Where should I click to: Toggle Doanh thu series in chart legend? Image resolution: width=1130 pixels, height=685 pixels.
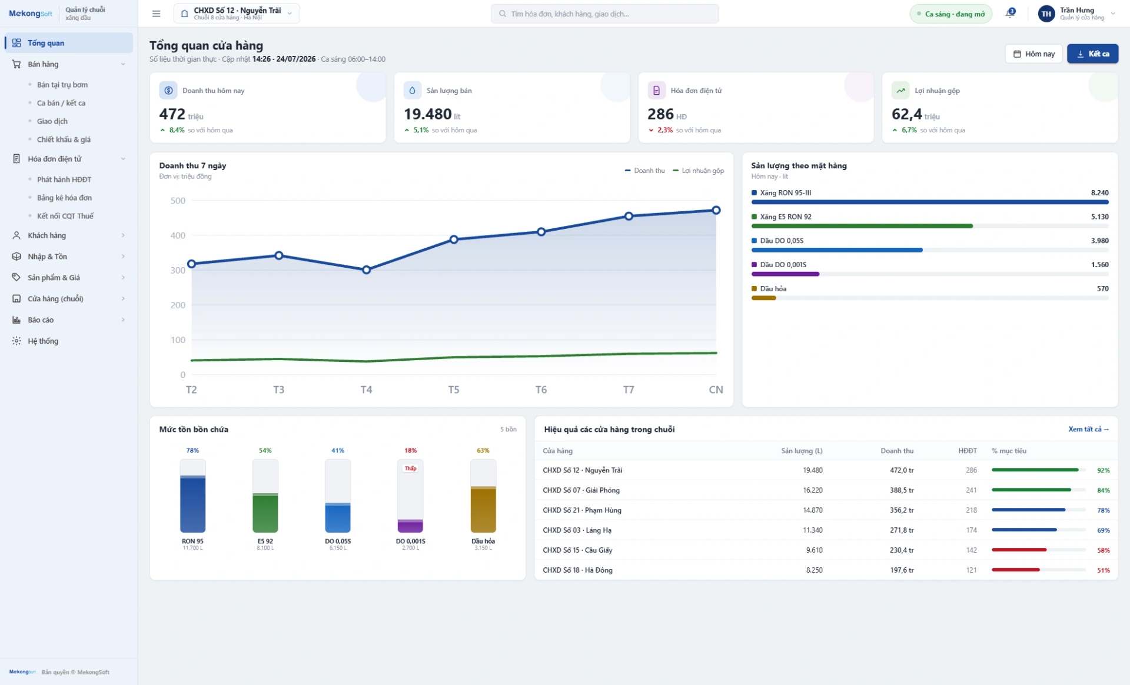click(x=644, y=171)
